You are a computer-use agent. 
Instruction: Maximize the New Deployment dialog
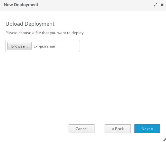(156, 5)
